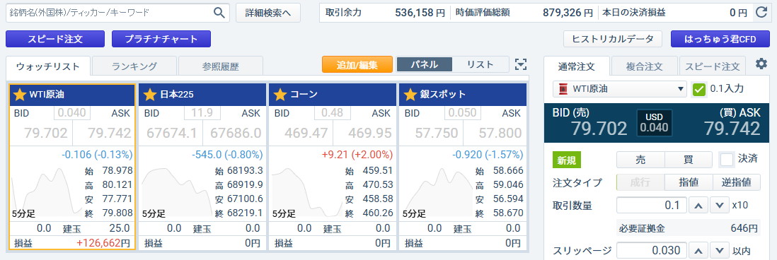This screenshot has height=260, width=777.
Task: Open the 参照履歴 tab
Action: click(x=221, y=66)
